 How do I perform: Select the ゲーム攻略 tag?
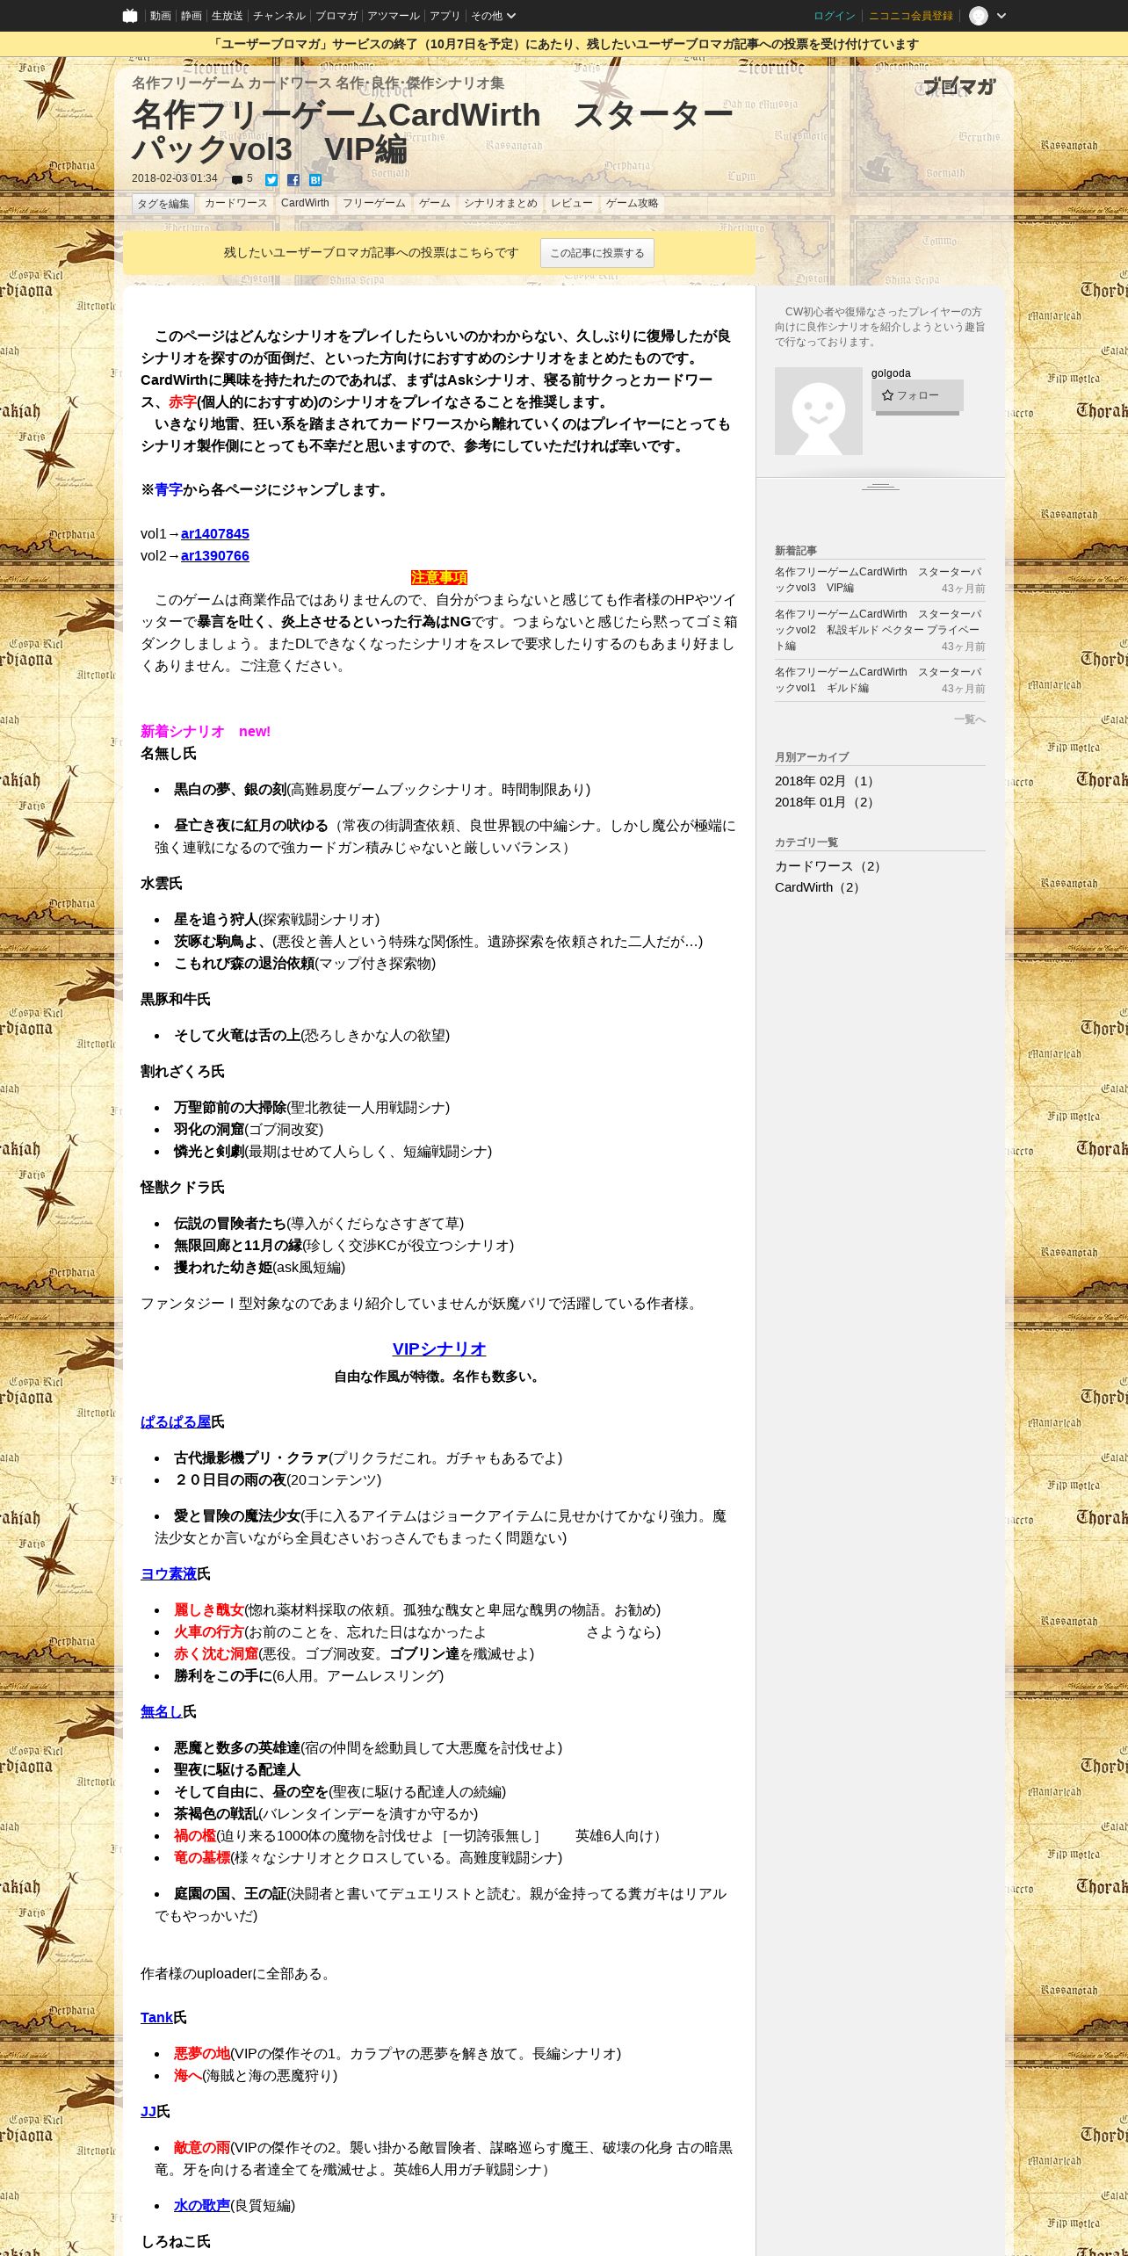pos(632,203)
